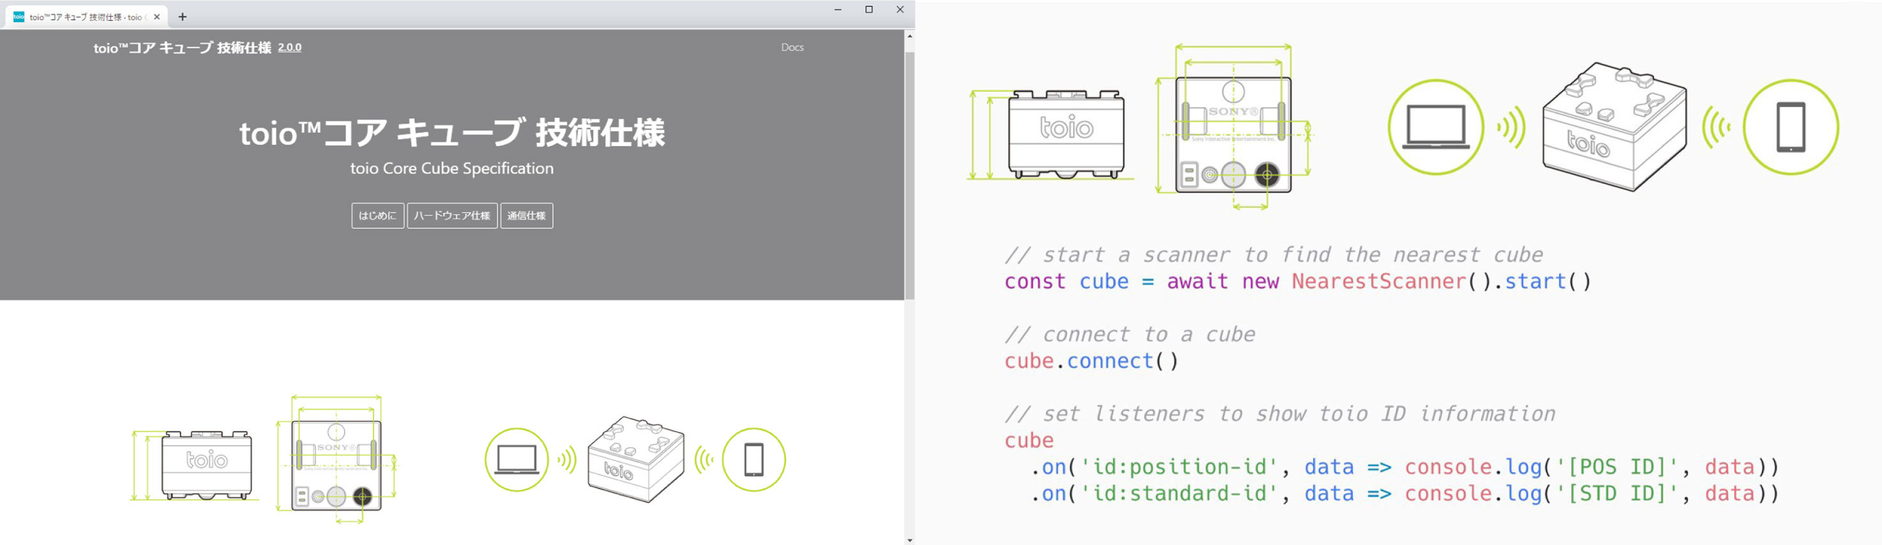Viewport: 1882px width, 545px height.
Task: Maximize the browser window
Action: [869, 10]
